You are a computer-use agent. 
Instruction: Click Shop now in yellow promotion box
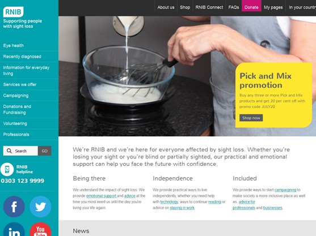point(251,118)
